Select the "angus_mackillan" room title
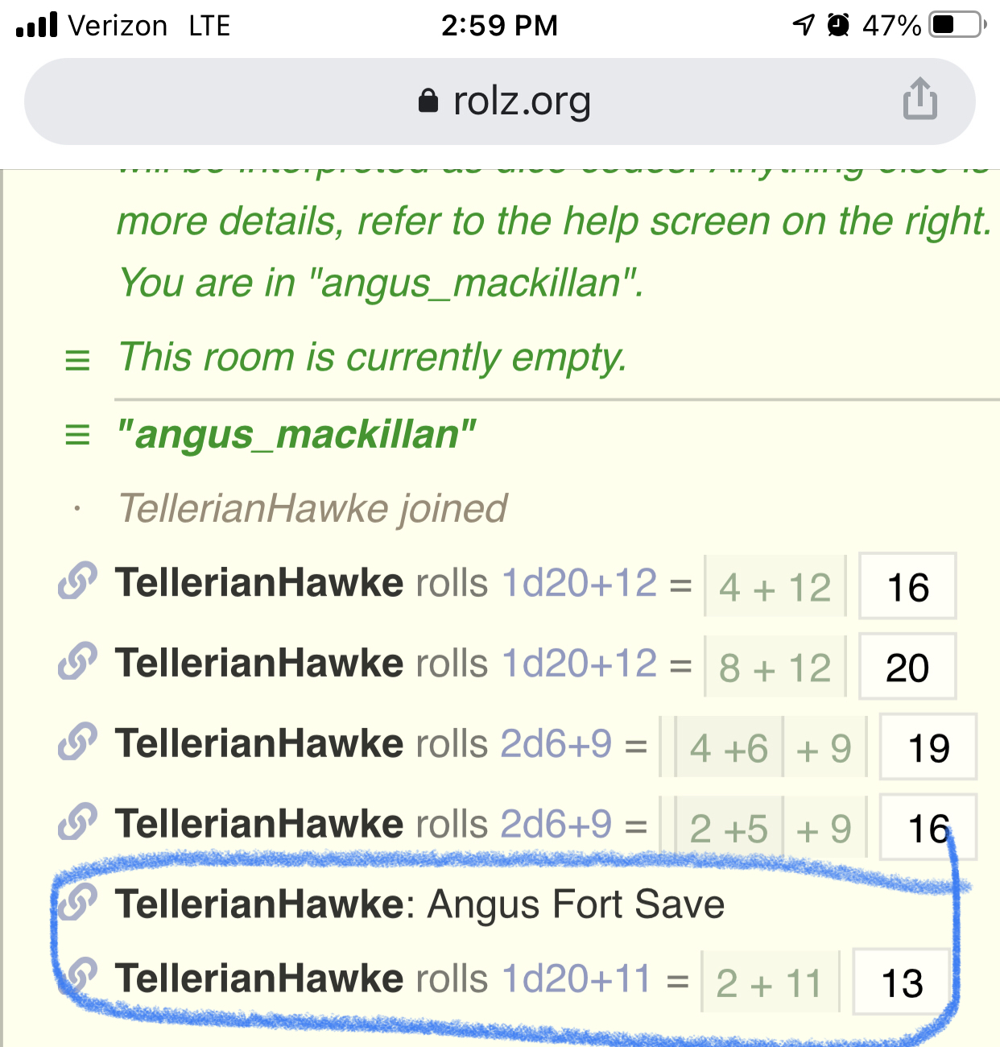The width and height of the screenshot is (1000, 1047). (296, 436)
